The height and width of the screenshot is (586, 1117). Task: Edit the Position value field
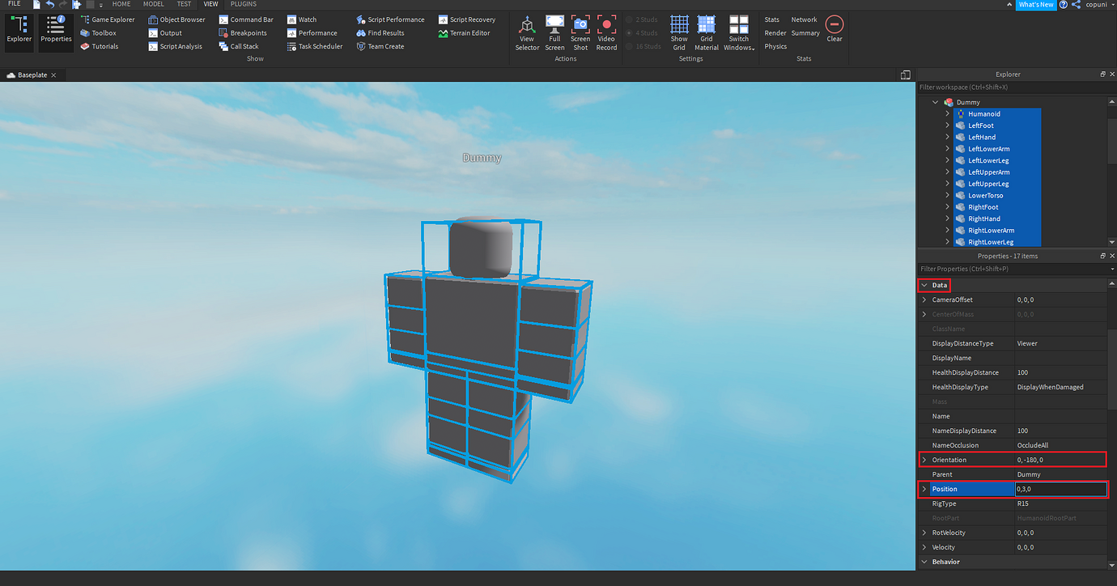(x=1060, y=488)
